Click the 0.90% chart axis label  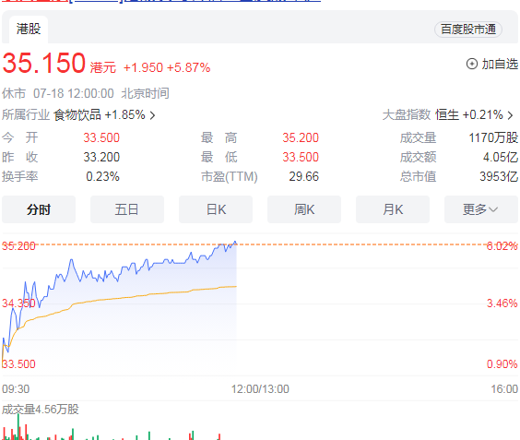(x=502, y=364)
